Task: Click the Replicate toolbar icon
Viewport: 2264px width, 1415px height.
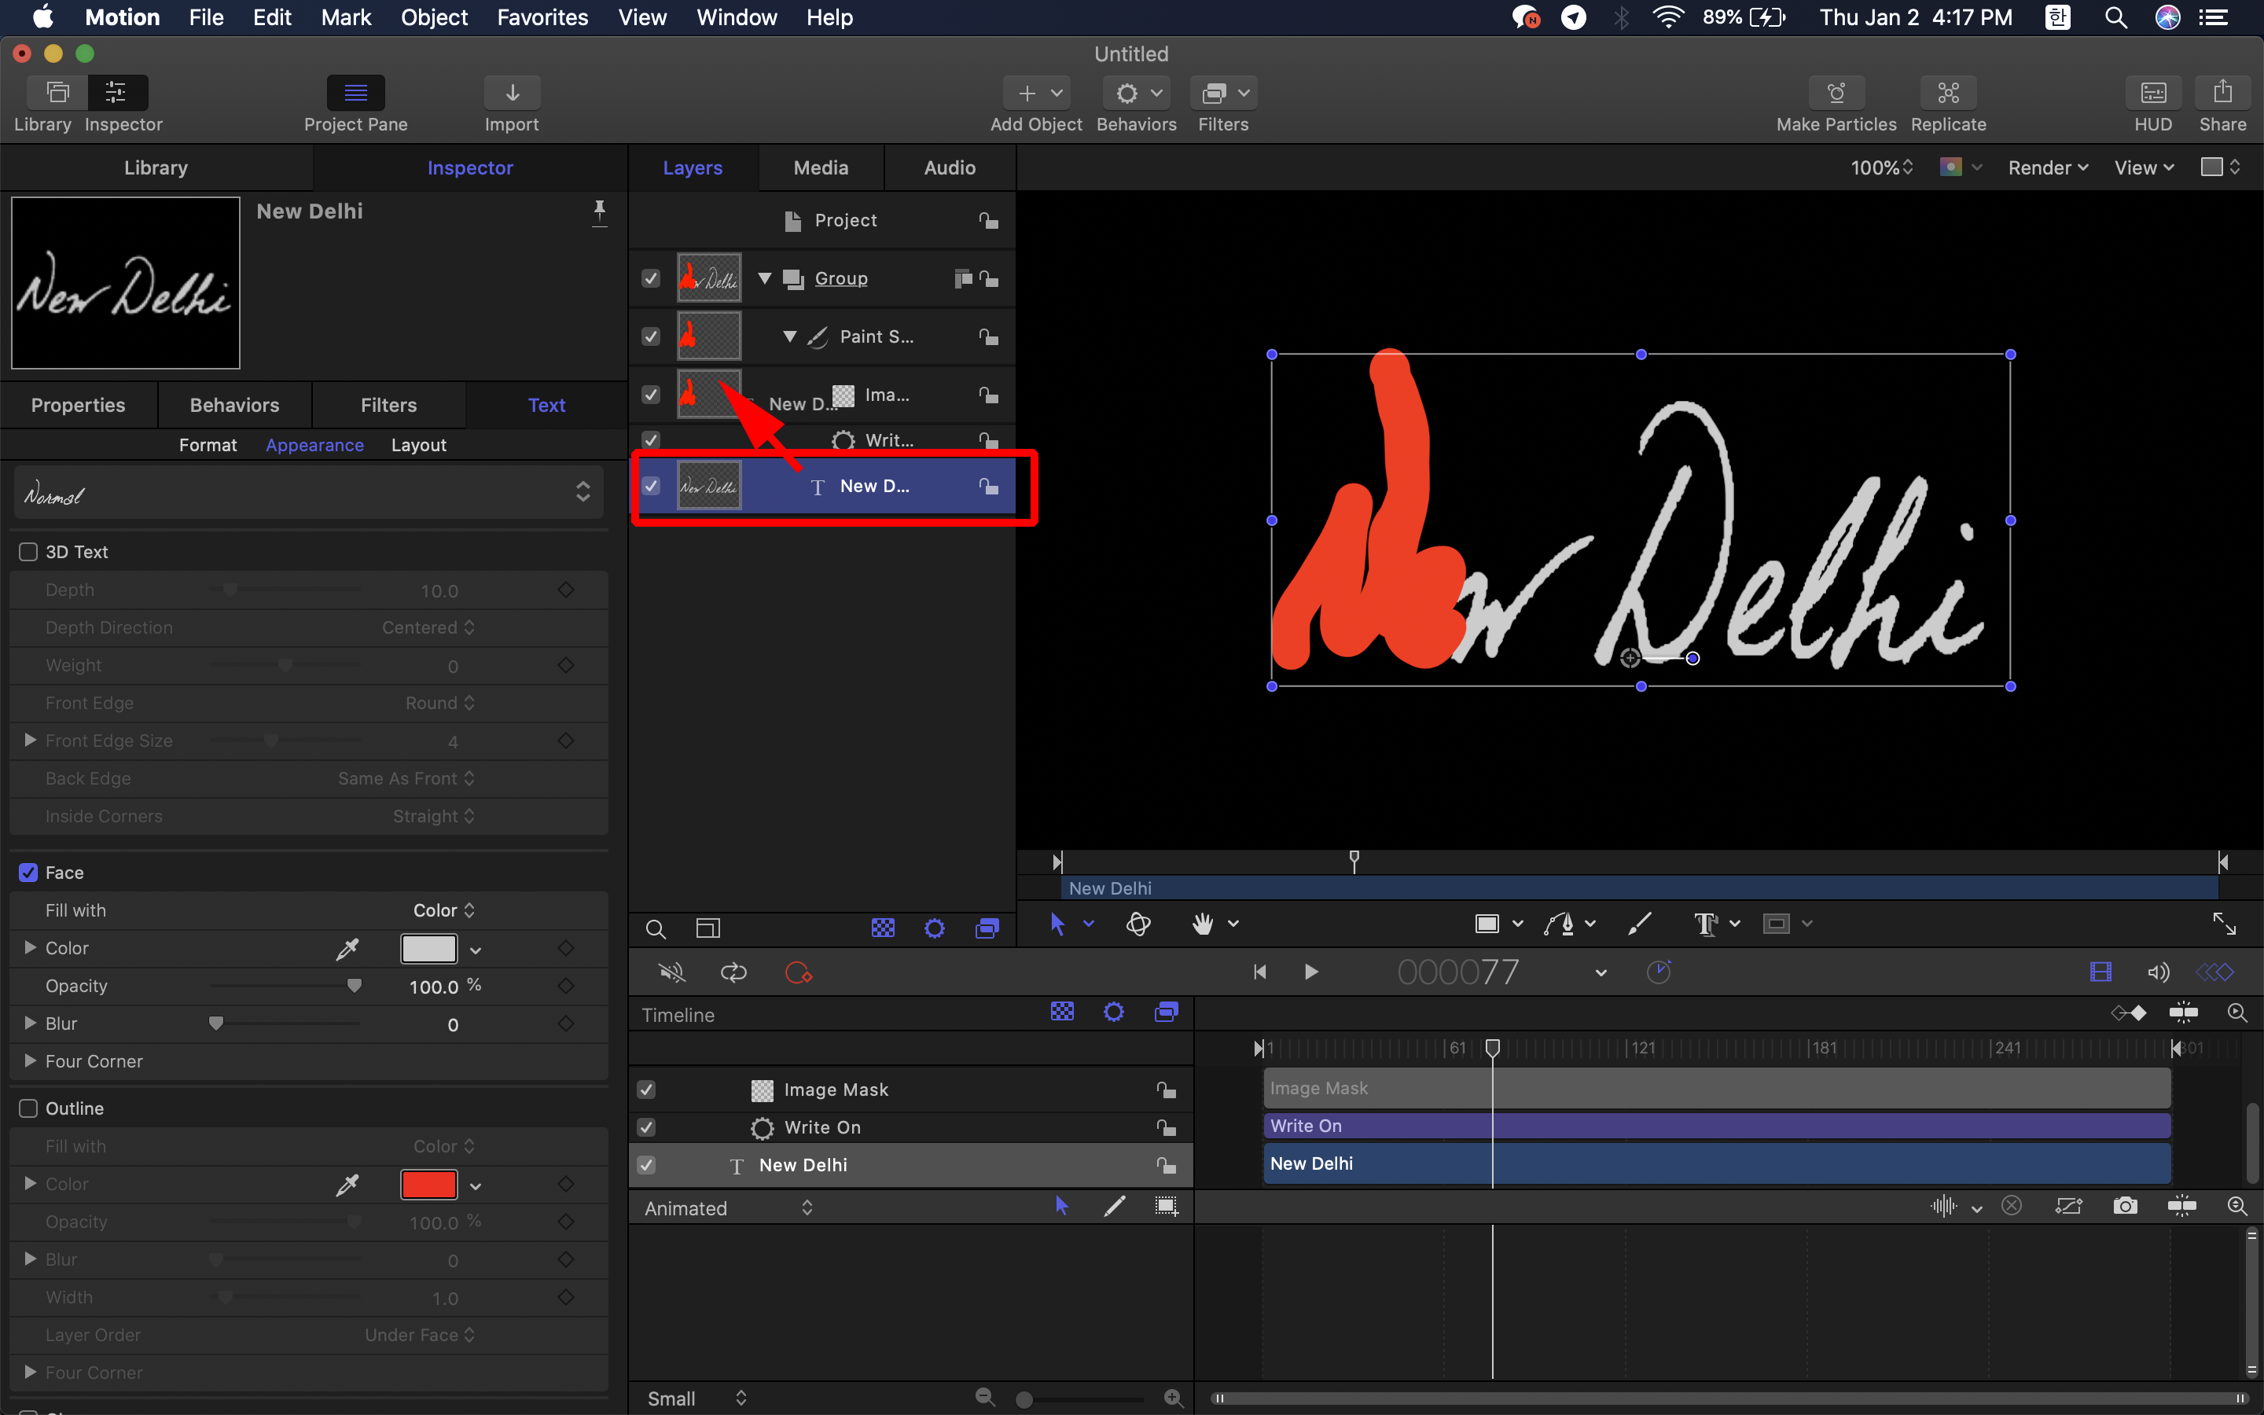Action: click(x=1948, y=93)
